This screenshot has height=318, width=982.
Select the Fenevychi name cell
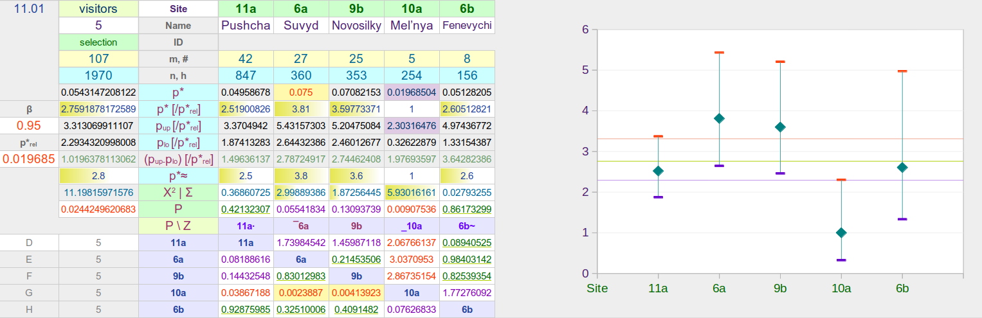click(x=467, y=26)
